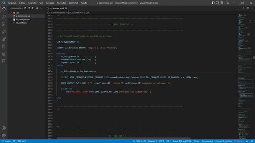The width and height of the screenshot is (255, 143).
Task: Open the Executar menu
Action: [x=61, y=3]
